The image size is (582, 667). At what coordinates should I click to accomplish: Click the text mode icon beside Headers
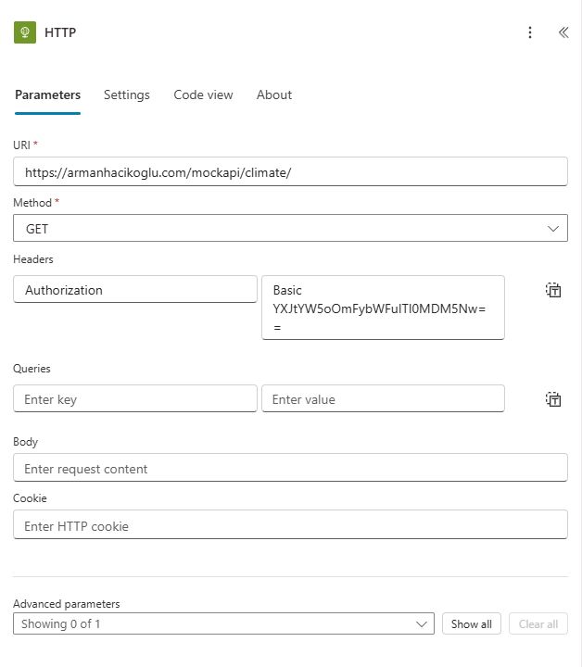(553, 290)
